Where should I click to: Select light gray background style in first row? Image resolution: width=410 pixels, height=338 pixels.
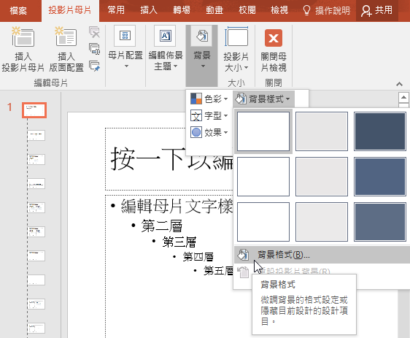tap(322, 131)
